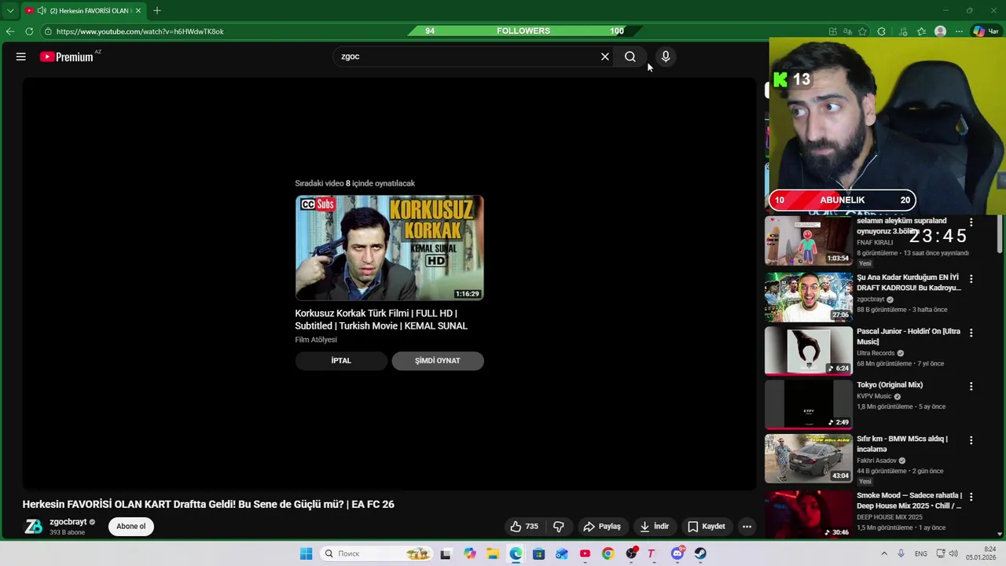Screen dimensions: 1006x566
Task: Show hidden system tray icons
Action: [883, 553]
